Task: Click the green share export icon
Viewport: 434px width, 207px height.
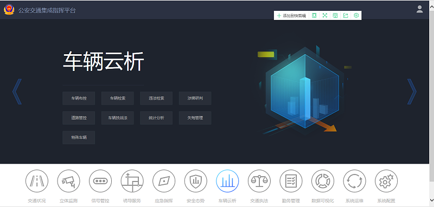Action: [346, 16]
